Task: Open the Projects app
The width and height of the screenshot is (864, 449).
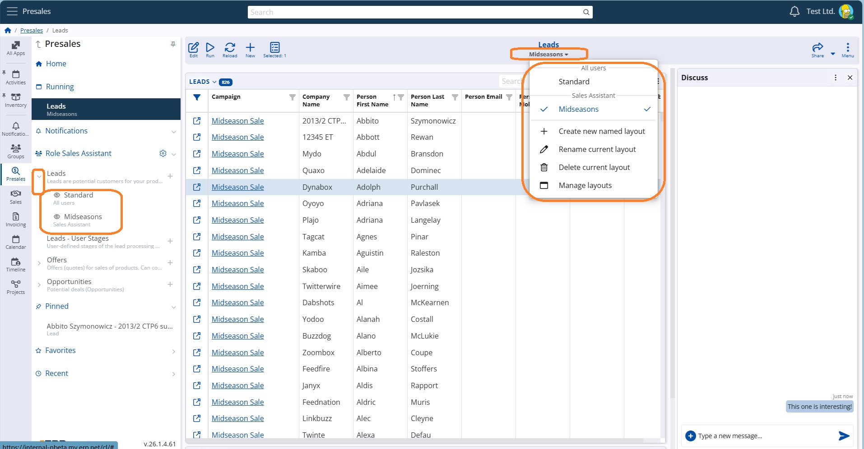Action: [x=16, y=287]
